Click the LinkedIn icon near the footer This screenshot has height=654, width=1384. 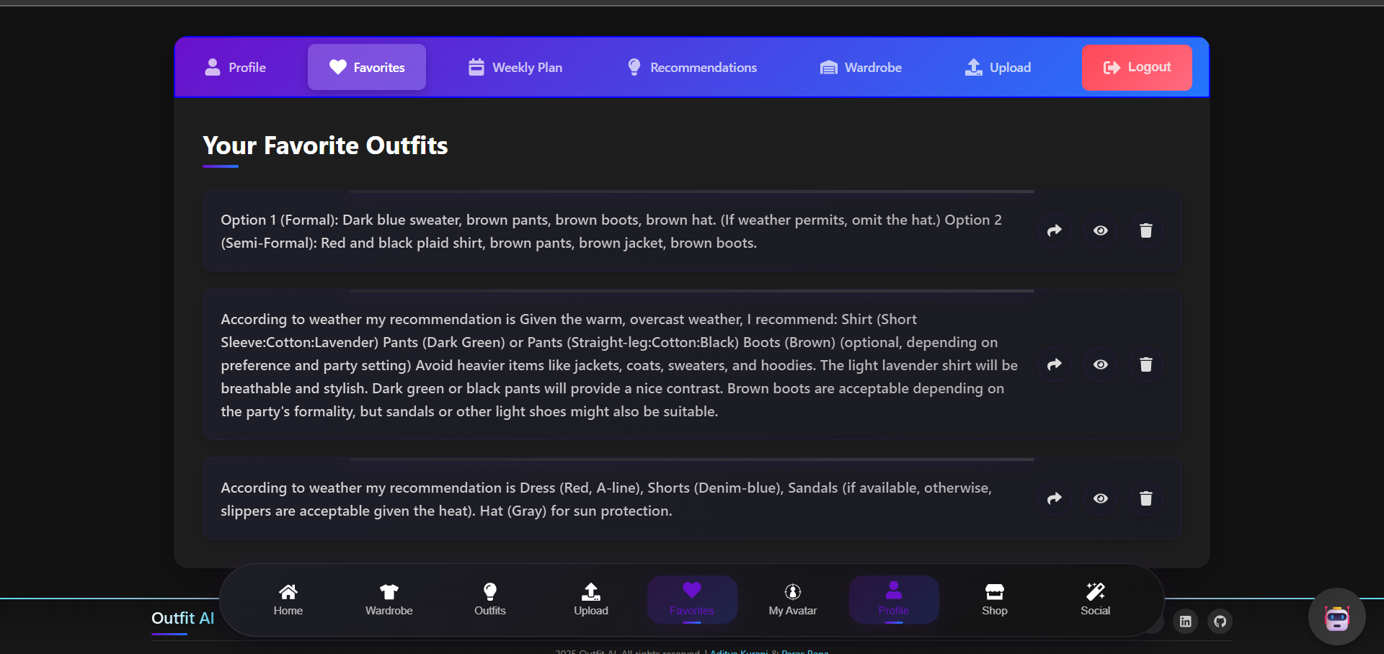[1185, 622]
